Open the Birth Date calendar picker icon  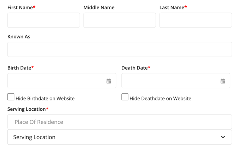[109, 81]
